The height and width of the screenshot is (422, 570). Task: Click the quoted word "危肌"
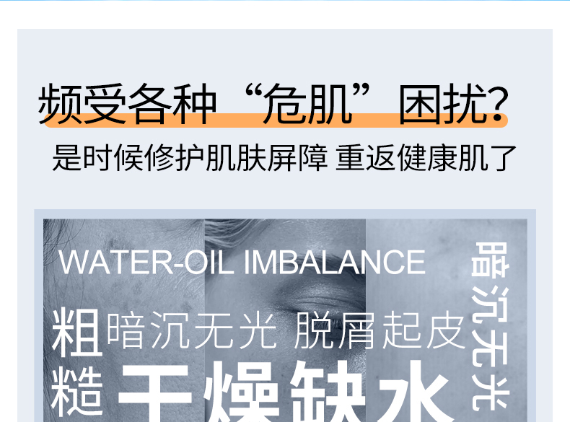click(x=307, y=104)
